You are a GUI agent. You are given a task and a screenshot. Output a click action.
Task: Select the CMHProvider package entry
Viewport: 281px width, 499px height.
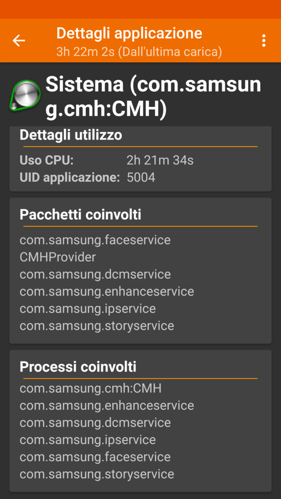coord(58,257)
